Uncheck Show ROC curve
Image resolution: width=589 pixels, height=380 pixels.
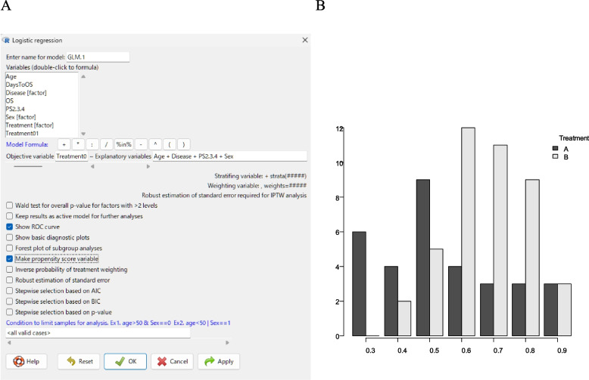pyautogui.click(x=9, y=227)
